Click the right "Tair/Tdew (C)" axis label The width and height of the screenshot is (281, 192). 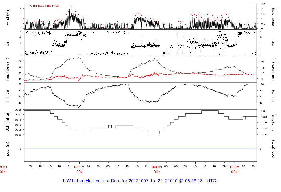(273, 69)
